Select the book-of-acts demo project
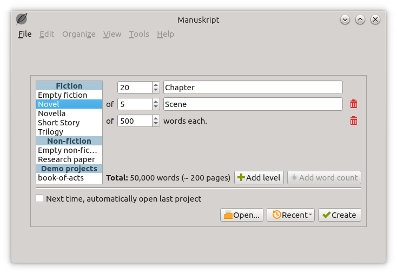The height and width of the screenshot is (274, 397). click(x=69, y=178)
